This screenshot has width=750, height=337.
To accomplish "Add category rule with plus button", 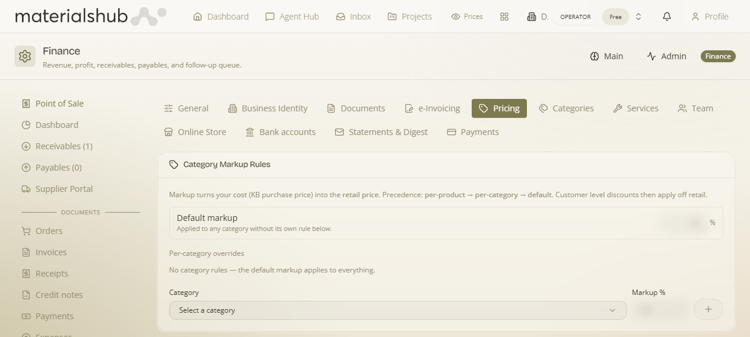I will pyautogui.click(x=708, y=309).
